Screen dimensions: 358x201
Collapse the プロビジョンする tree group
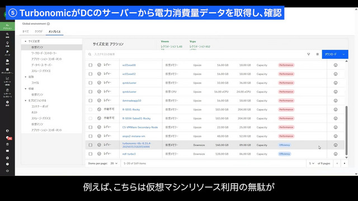(x=25, y=100)
